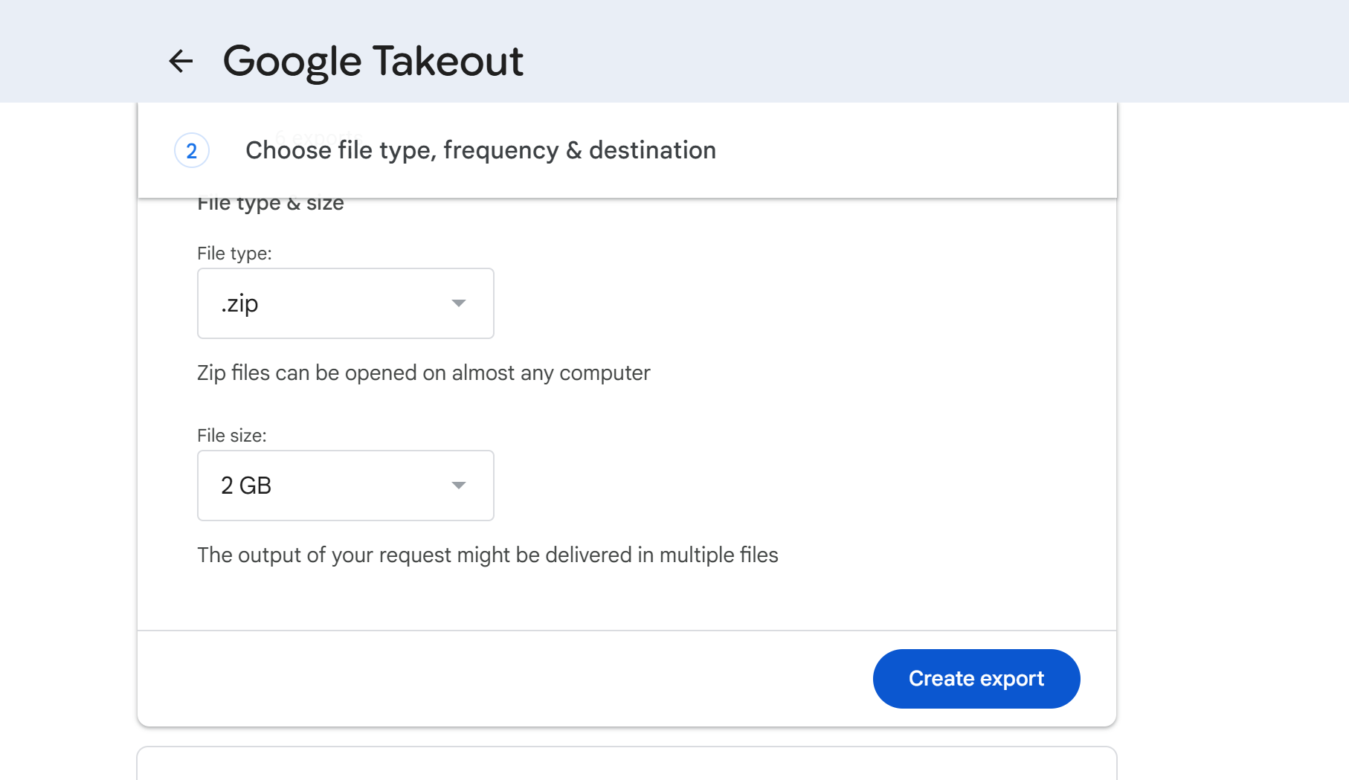Click the File type & size section heading
This screenshot has width=1349, height=780.
point(270,202)
